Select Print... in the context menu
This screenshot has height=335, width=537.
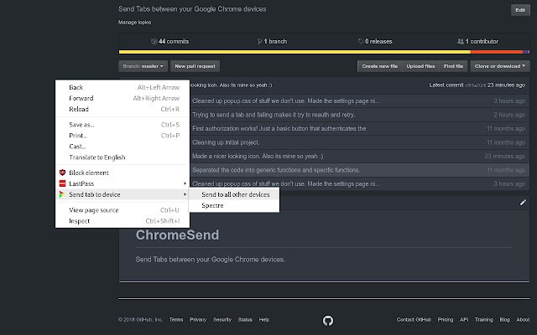(x=123, y=136)
